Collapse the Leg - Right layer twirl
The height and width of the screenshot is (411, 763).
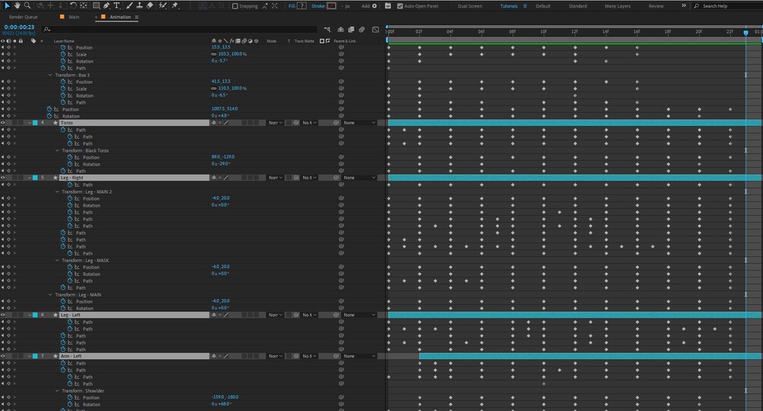pos(30,178)
